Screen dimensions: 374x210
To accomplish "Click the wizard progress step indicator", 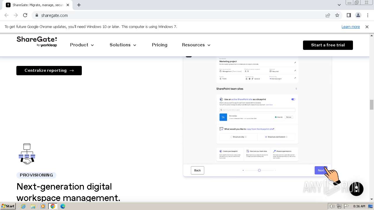I will (x=259, y=170).
